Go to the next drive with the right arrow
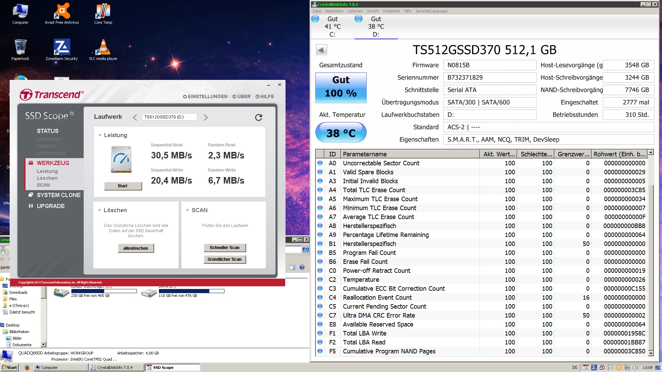Image resolution: width=662 pixels, height=372 pixels. coord(206,117)
